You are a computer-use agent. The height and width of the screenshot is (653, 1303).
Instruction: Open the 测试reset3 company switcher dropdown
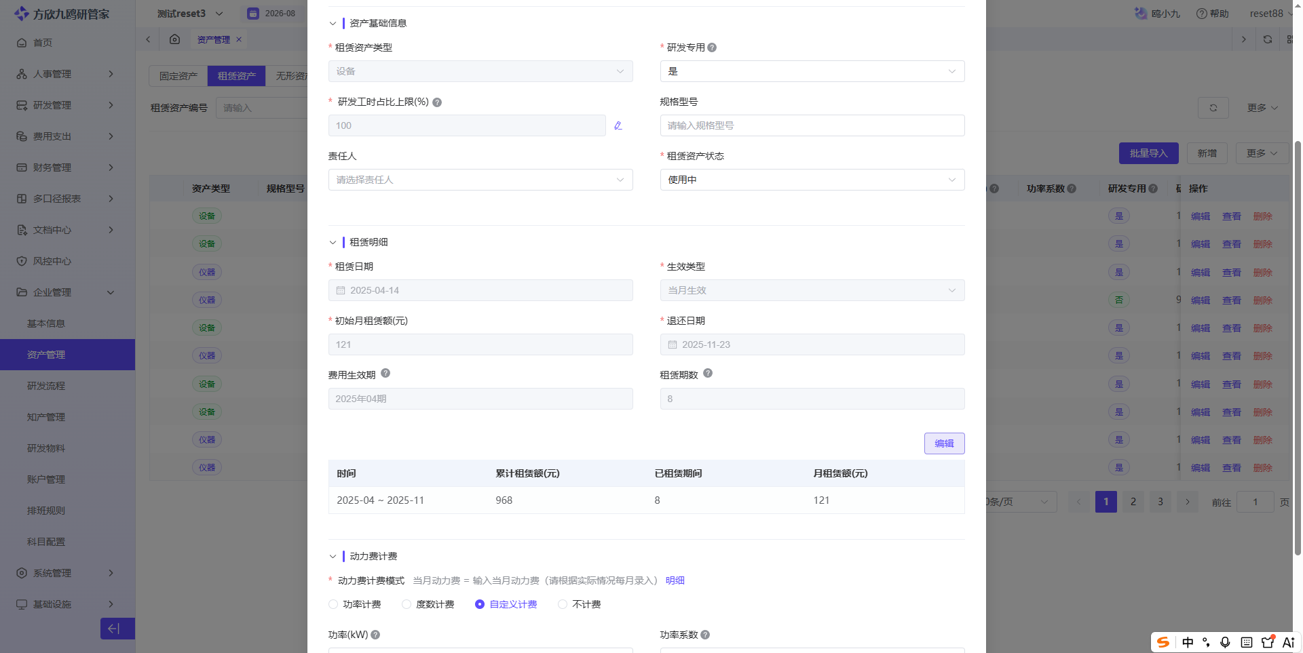[191, 14]
